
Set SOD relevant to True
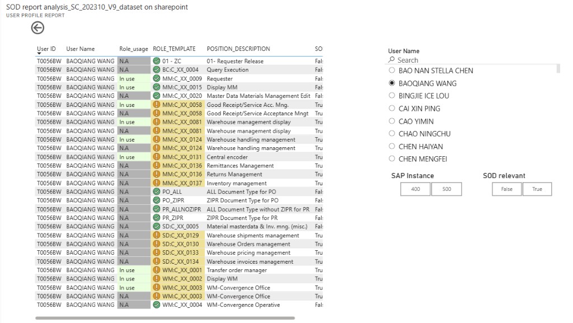[537, 189]
